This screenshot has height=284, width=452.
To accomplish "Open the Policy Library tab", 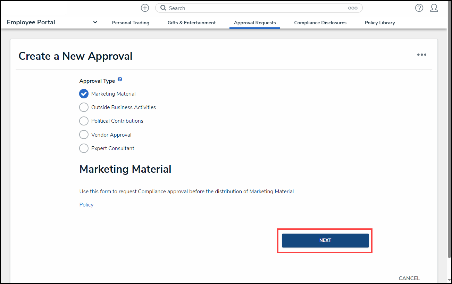I will pyautogui.click(x=380, y=23).
